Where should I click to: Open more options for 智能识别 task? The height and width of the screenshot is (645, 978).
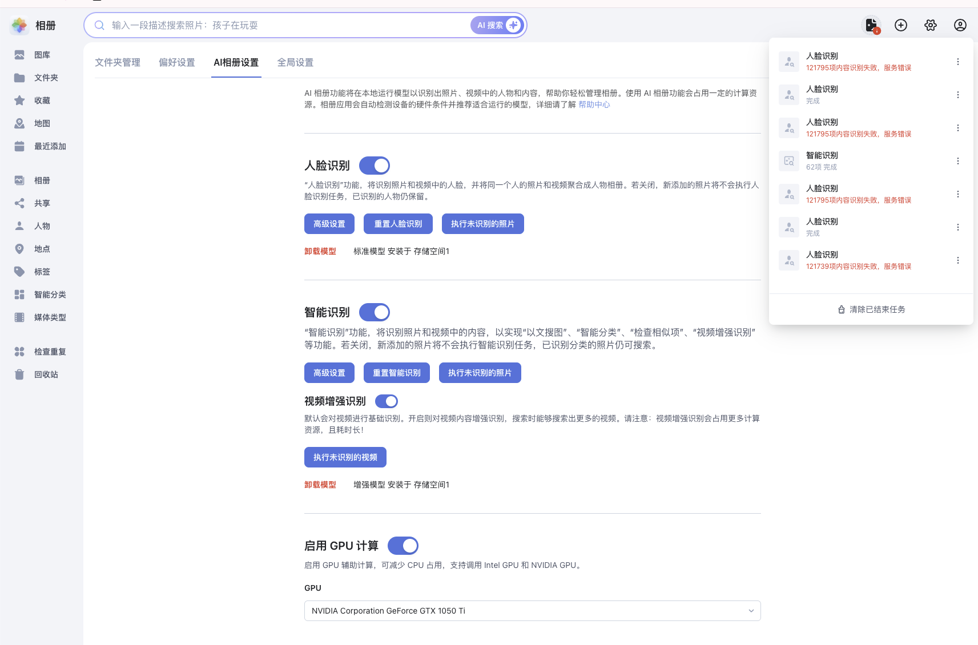point(958,161)
